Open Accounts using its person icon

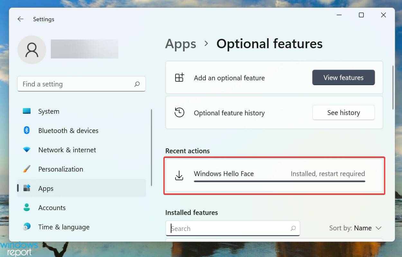26,208
